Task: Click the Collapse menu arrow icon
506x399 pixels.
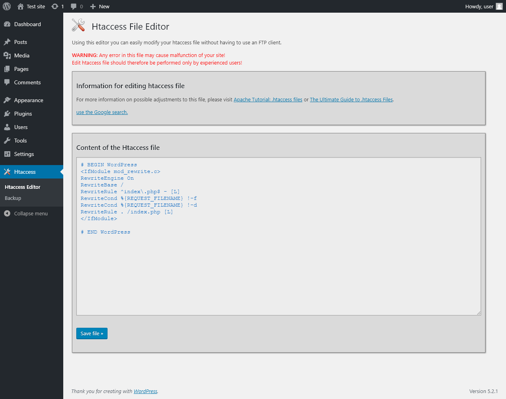Action: 7,213
